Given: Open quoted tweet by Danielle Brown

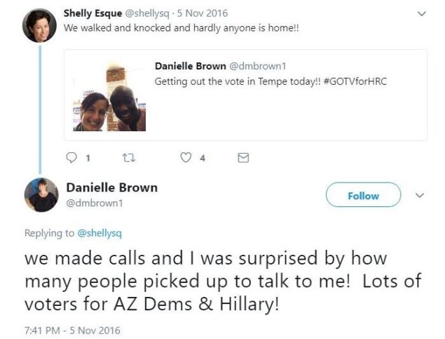Looking at the screenshot, I should (x=245, y=95).
